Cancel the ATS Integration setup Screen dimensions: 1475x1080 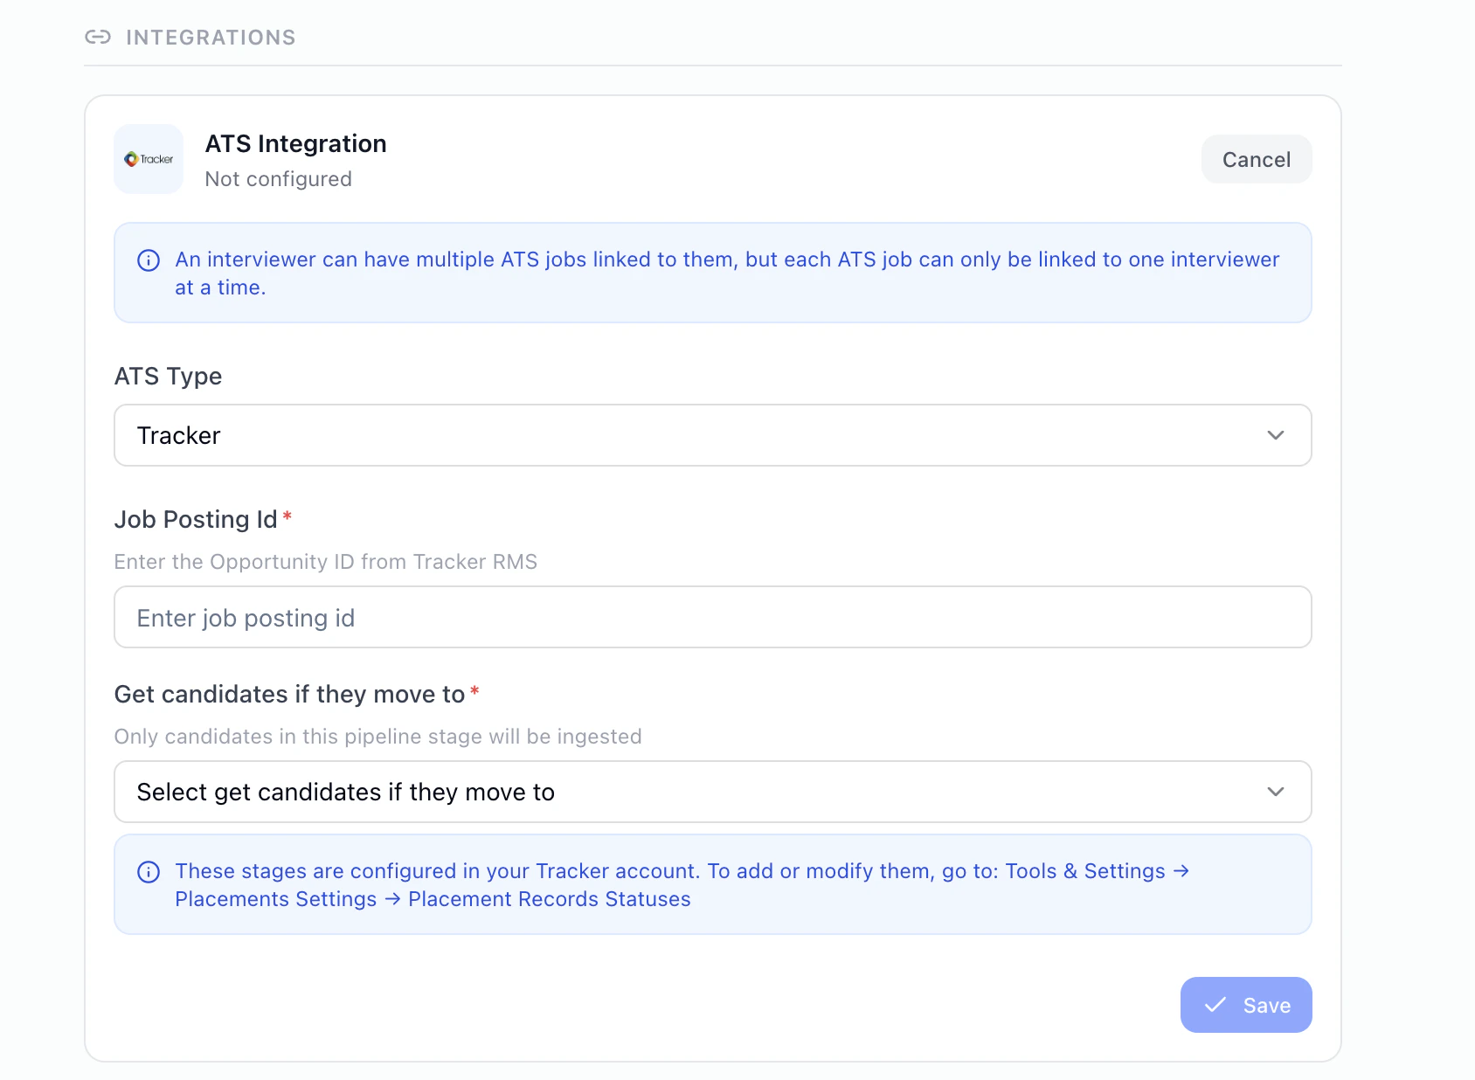1257,159
